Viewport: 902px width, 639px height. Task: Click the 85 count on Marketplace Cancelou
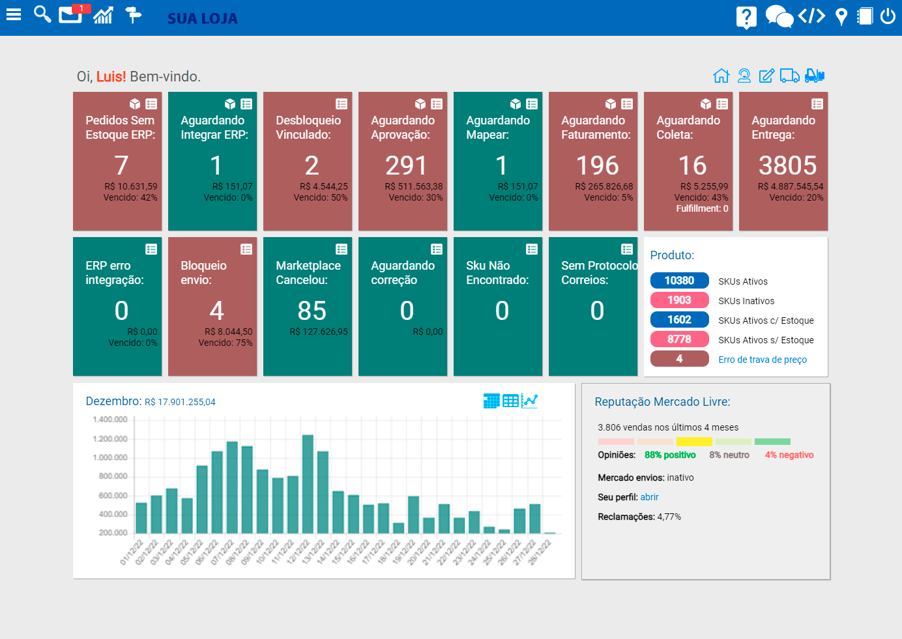coord(312,311)
